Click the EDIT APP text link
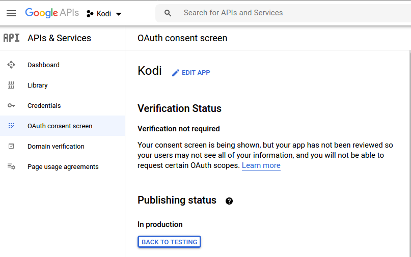The image size is (411, 257). (x=196, y=73)
